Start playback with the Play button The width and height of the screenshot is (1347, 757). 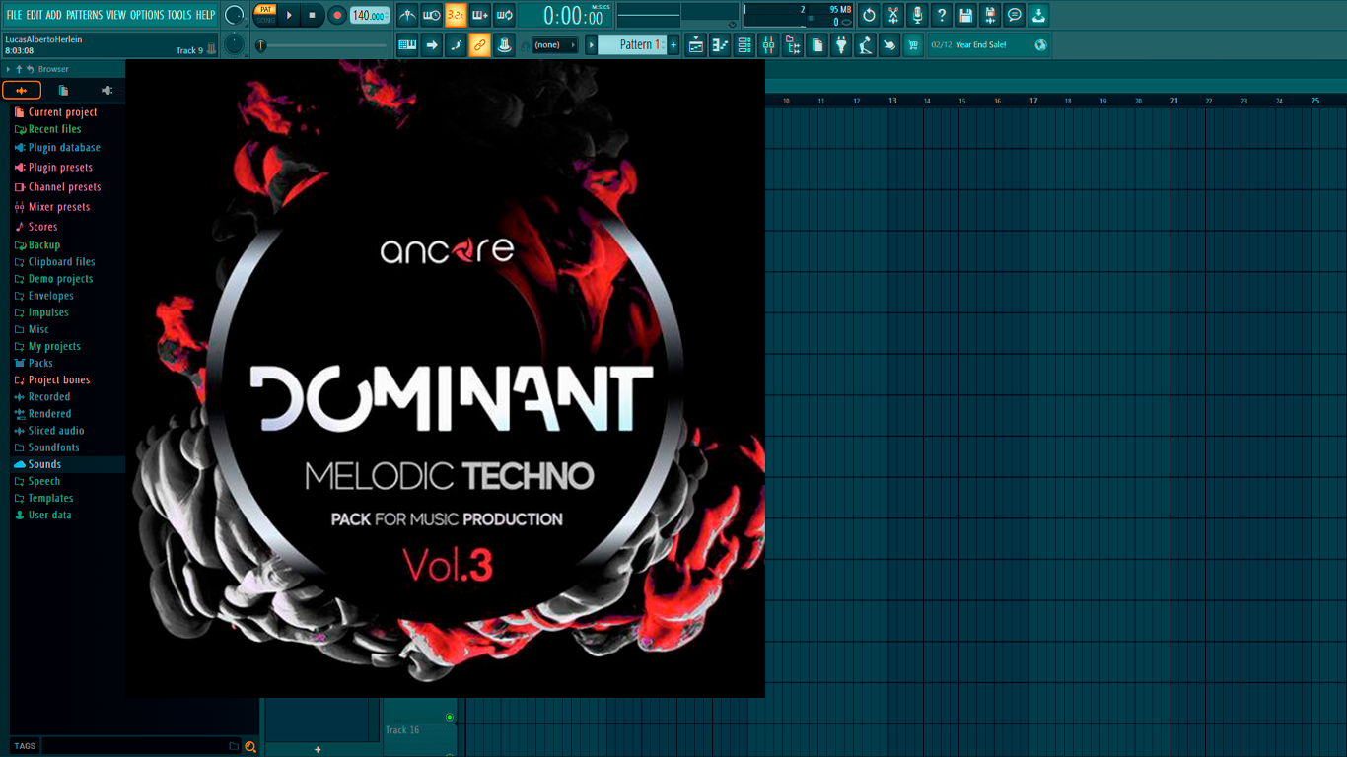289,15
